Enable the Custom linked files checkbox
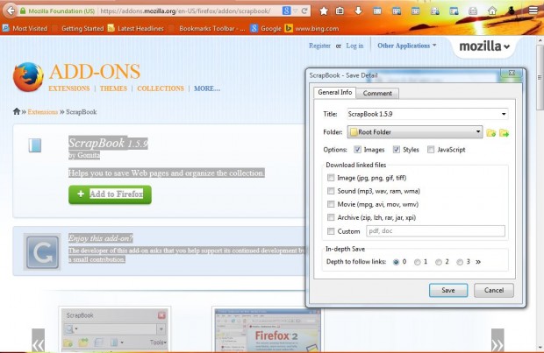Viewport: 544px width, 353px height. 331,231
